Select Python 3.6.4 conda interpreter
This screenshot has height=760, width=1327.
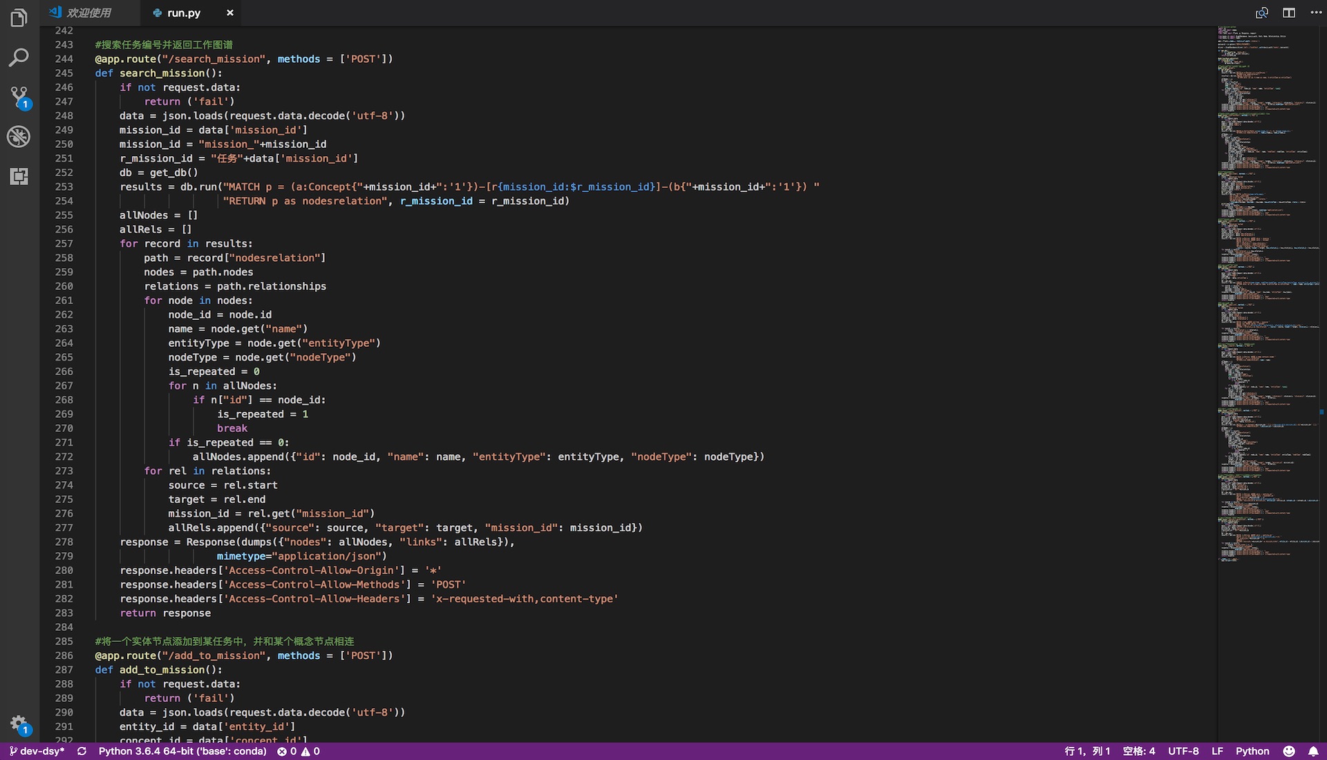182,751
